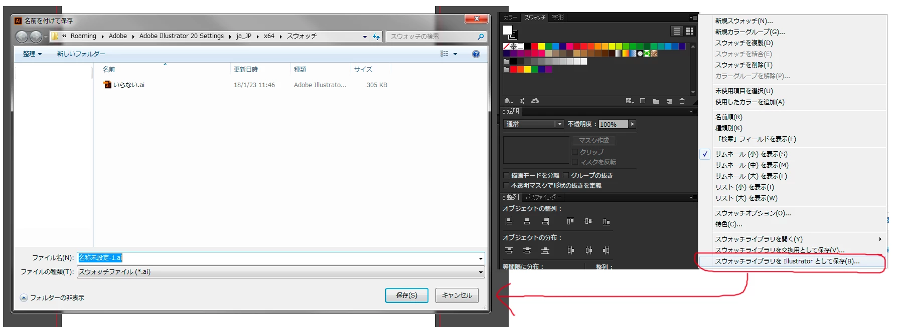Click the New Swatch icon

coord(669,101)
